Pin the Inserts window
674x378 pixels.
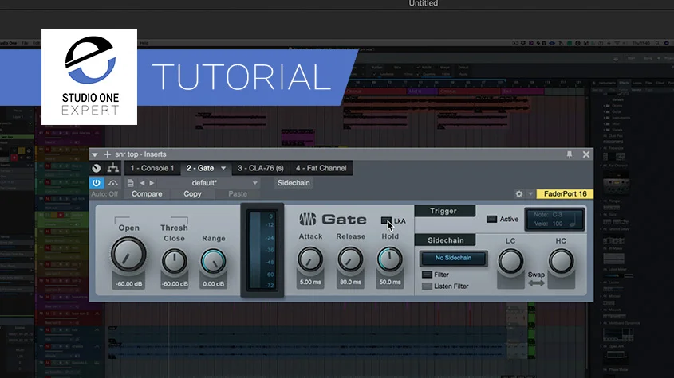tap(570, 154)
